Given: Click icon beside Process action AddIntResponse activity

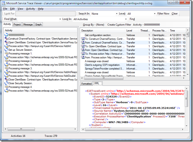Looking at the screenshot, I should [6, 72].
